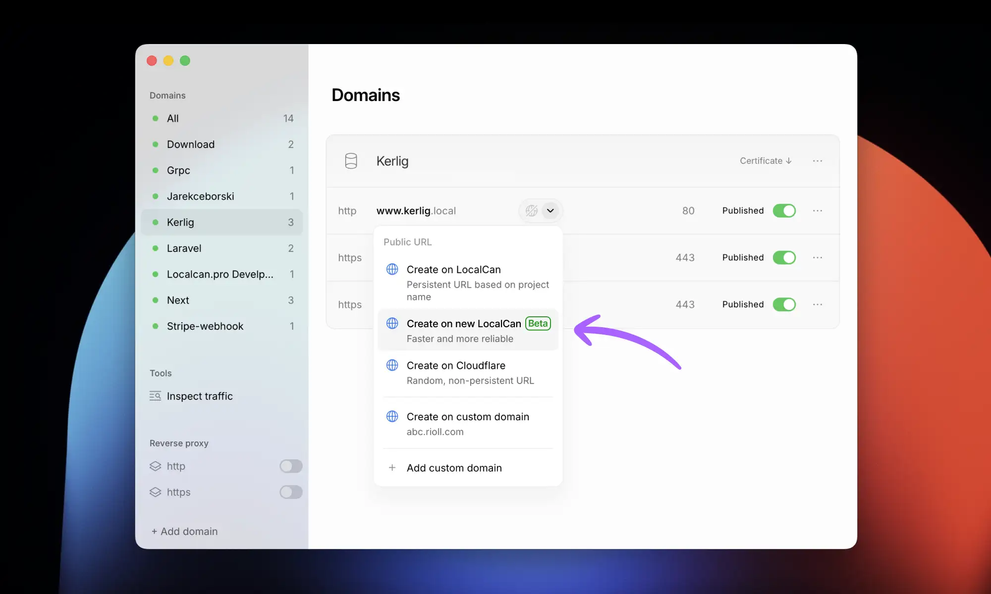Click port number 80
Viewport: 991px width, 594px height.
(x=688, y=211)
